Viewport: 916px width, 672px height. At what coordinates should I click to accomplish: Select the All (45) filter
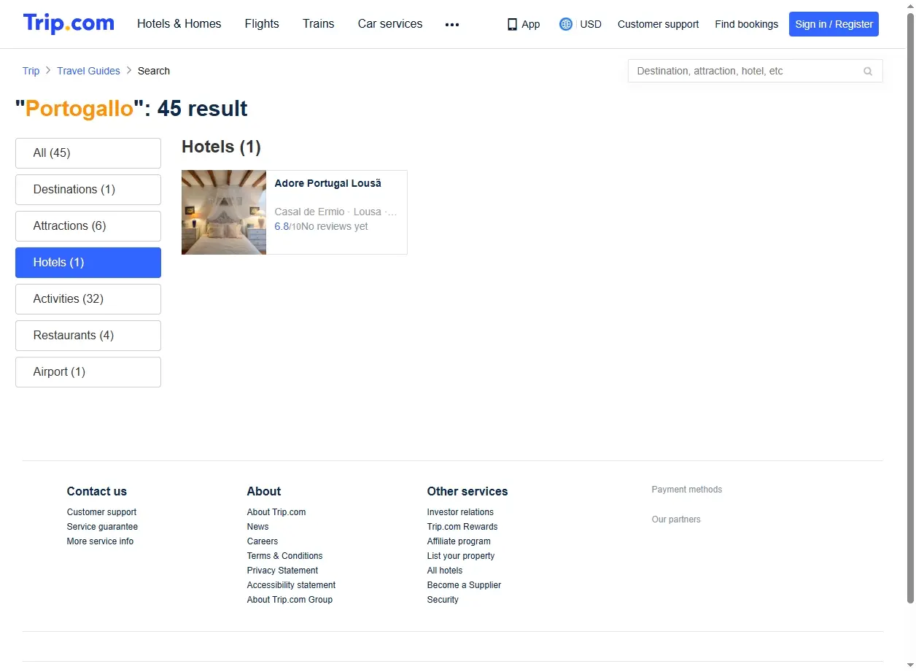coord(88,153)
